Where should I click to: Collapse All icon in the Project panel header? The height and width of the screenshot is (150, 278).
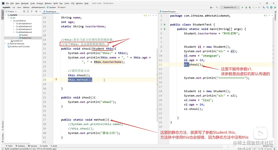pos(32,11)
